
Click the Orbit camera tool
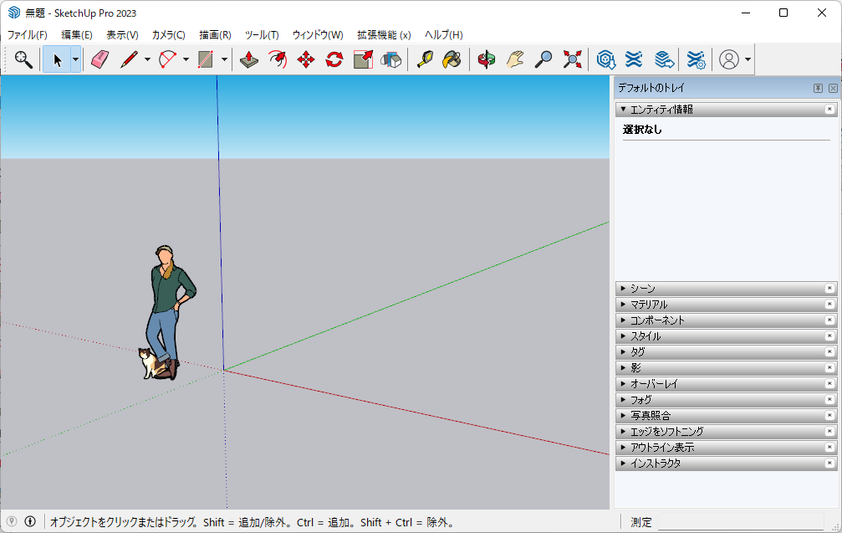[x=487, y=59]
